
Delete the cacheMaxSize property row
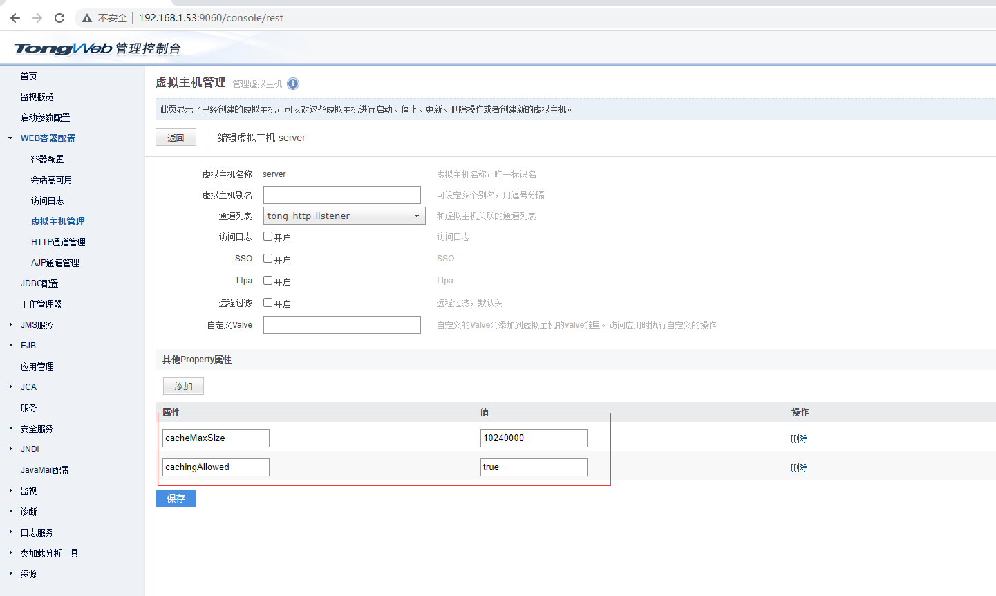click(799, 438)
